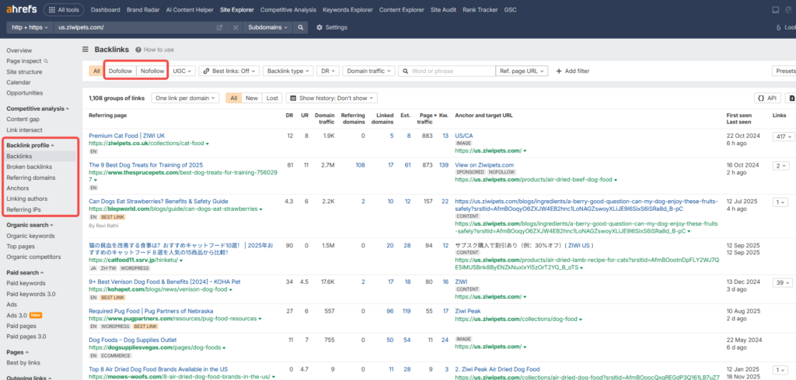796x380 pixels.
Task: Collapse the Backlink profile sidebar section
Action: pos(30,146)
